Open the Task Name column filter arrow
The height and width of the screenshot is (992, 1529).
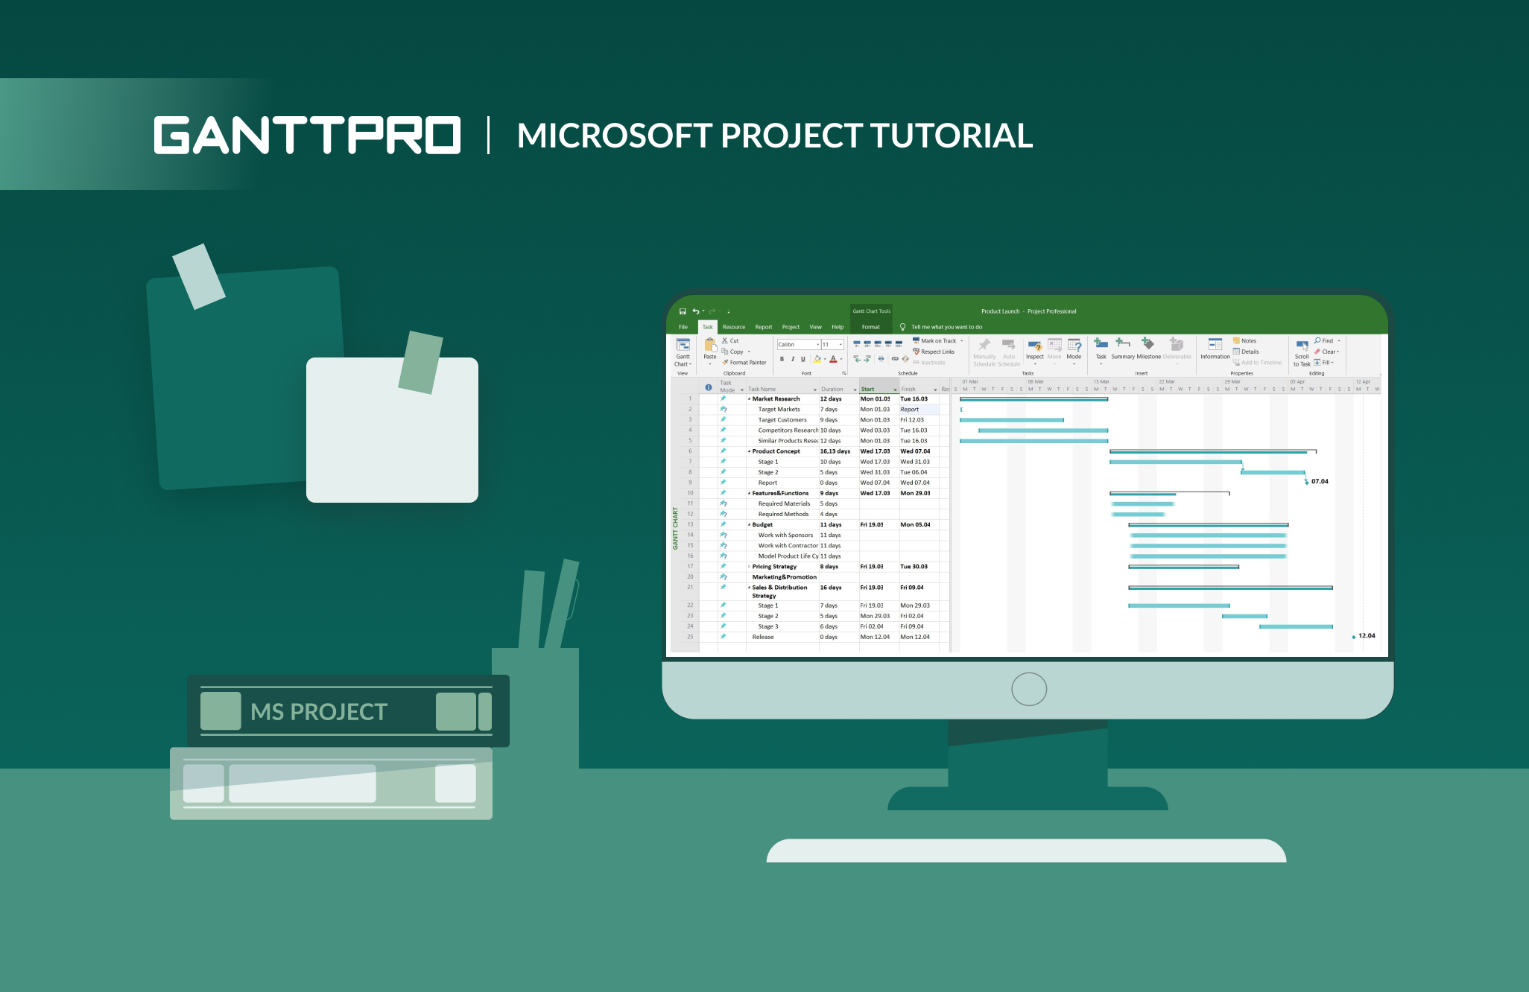(814, 390)
